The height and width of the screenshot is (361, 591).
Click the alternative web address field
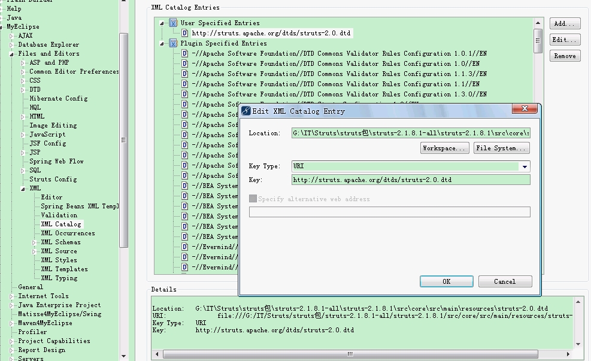tap(390, 212)
